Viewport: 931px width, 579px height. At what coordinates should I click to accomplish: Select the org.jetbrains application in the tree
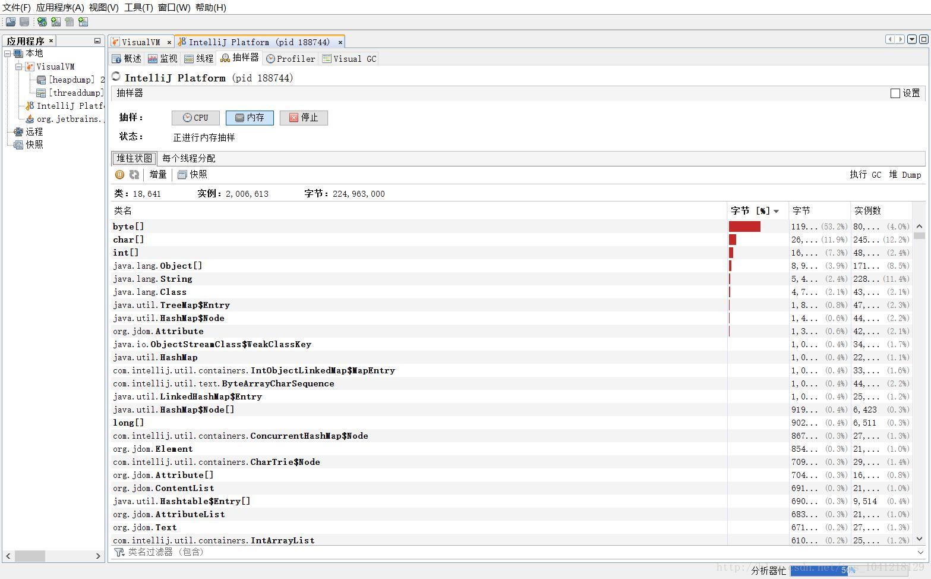(x=65, y=119)
